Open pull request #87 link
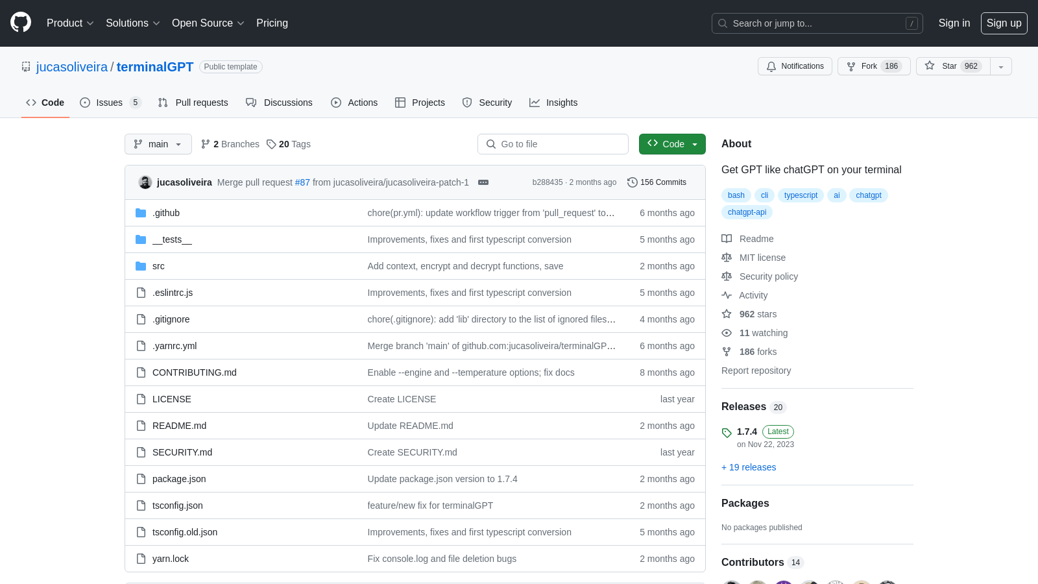This screenshot has height=584, width=1038. tap(302, 182)
